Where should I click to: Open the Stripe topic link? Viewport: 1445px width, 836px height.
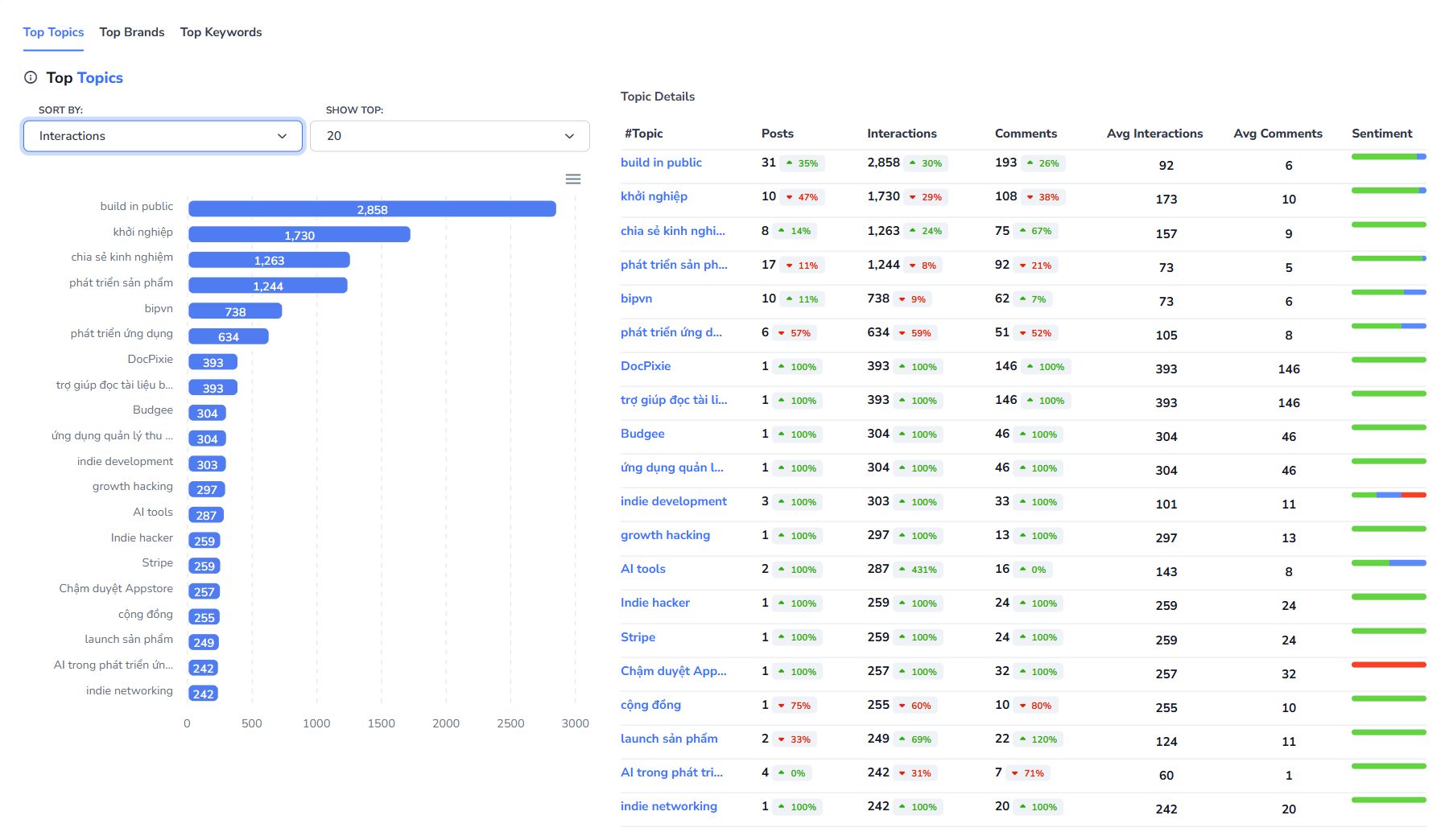(638, 637)
